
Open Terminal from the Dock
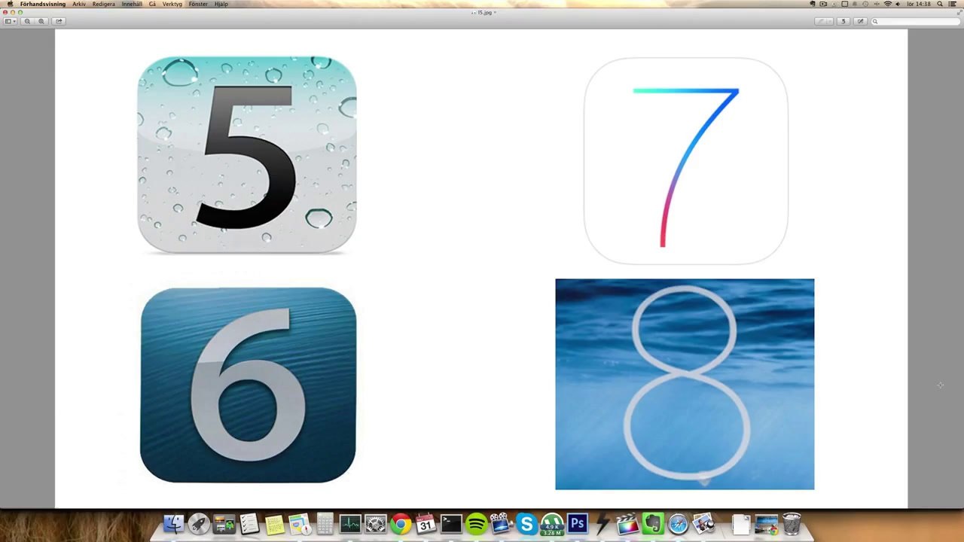tap(452, 524)
